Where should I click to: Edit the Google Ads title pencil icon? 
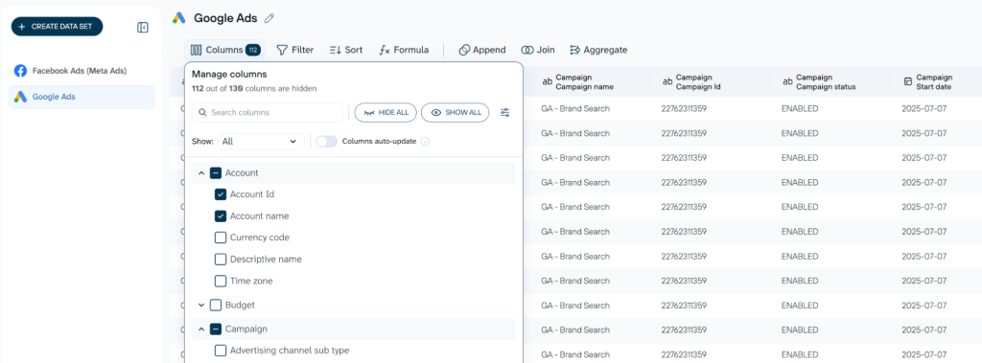click(269, 18)
